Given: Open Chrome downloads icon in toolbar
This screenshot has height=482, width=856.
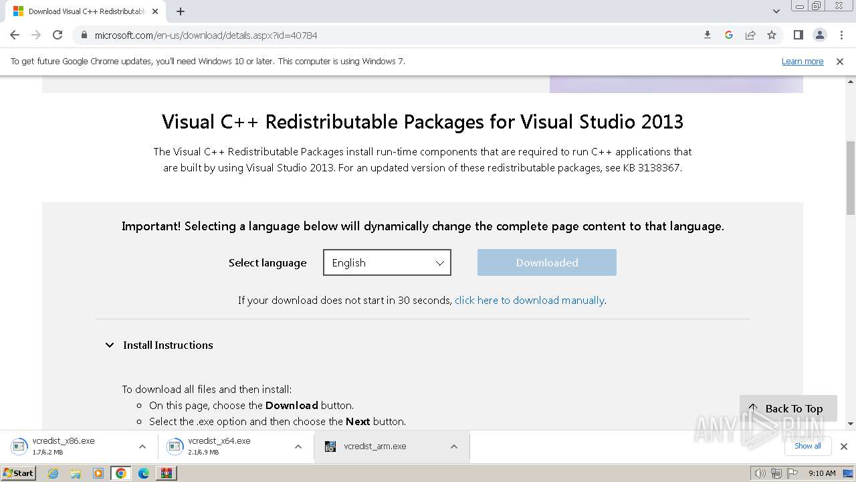Looking at the screenshot, I should [708, 35].
